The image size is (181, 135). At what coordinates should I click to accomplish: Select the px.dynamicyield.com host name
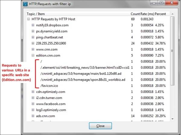click(x=52, y=31)
